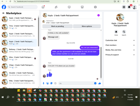Click the More options button
This screenshot has width=140, height=106.
(87, 26)
